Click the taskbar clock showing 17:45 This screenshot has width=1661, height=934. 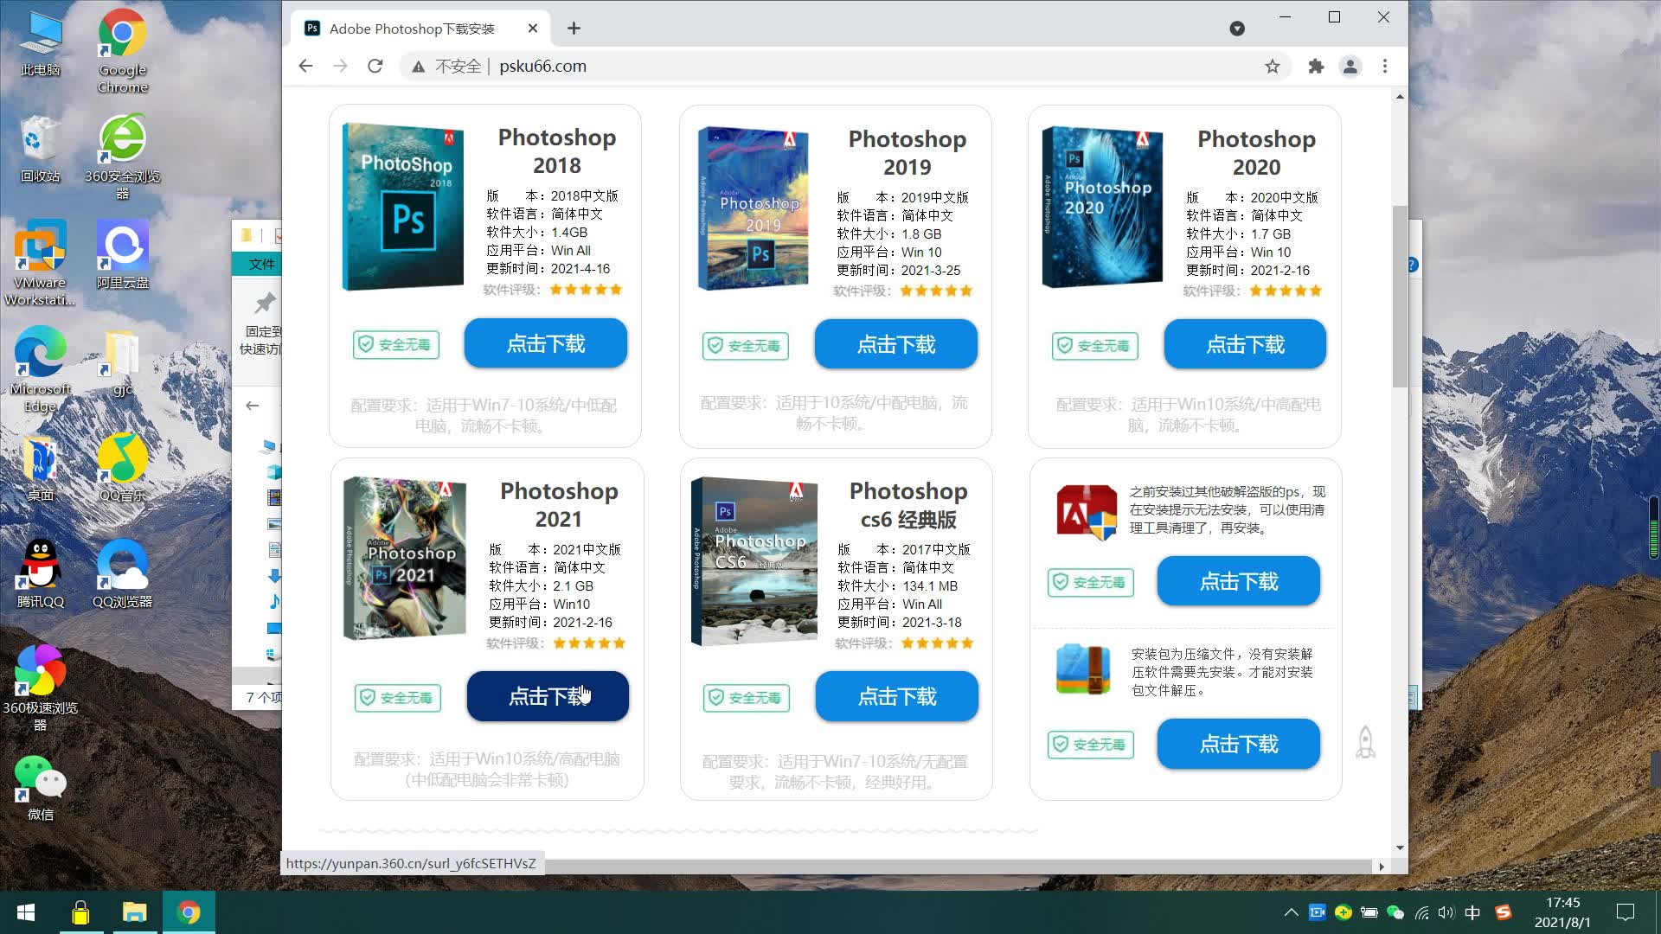click(1562, 912)
